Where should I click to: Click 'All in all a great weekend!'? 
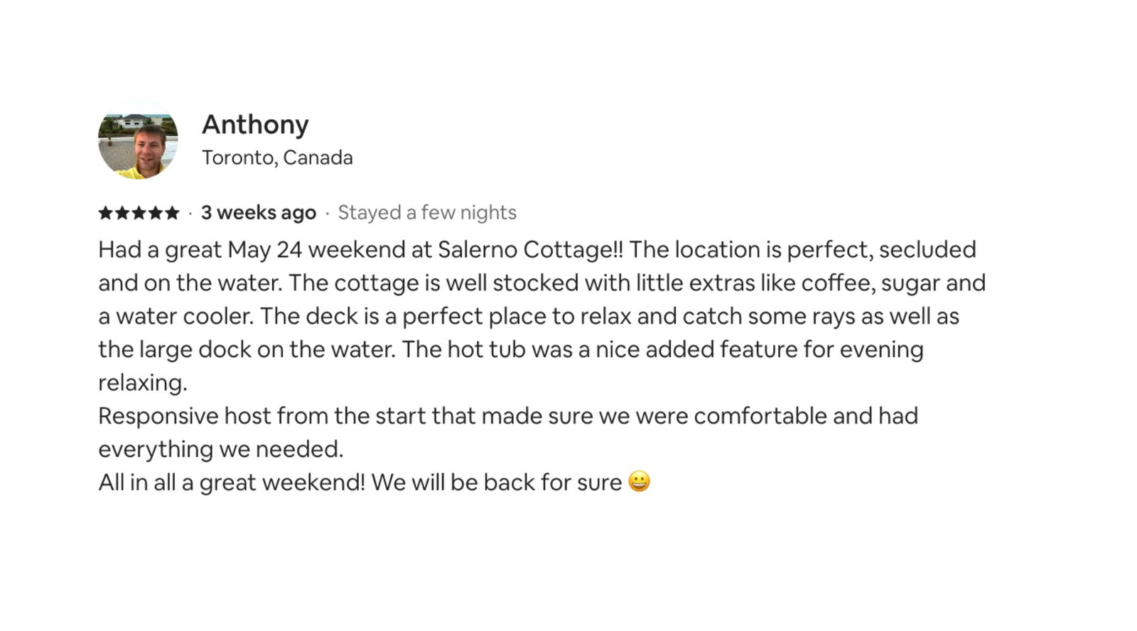pos(232,483)
